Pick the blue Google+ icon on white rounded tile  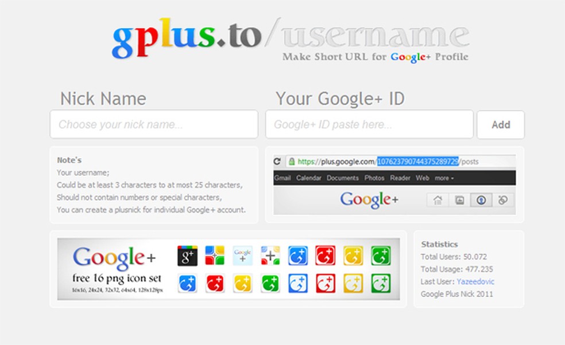tap(187, 284)
